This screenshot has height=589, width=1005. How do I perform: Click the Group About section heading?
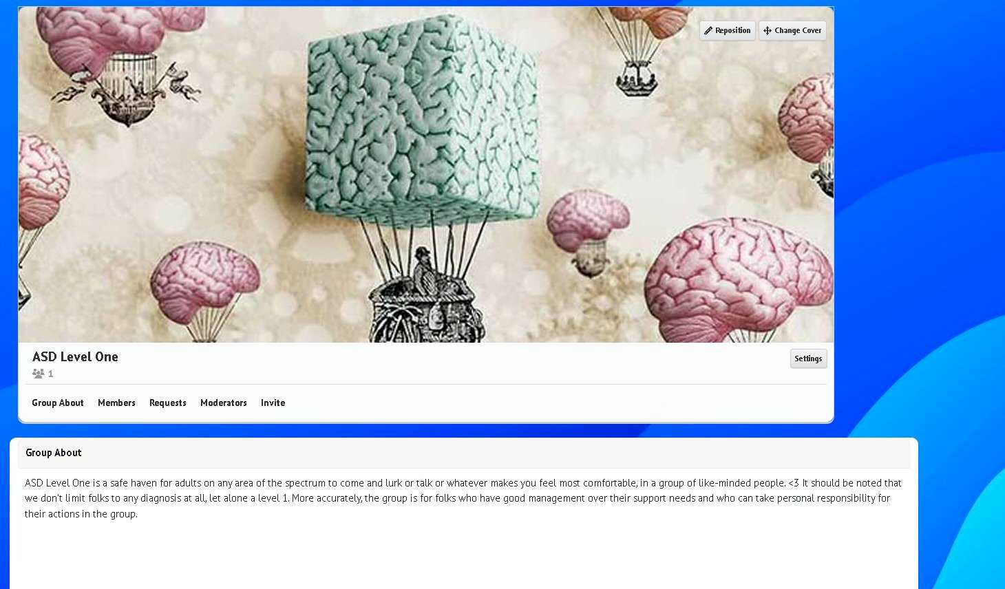pyautogui.click(x=54, y=453)
